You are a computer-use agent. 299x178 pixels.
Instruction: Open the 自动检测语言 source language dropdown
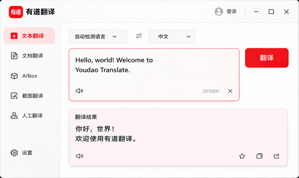pyautogui.click(x=98, y=36)
